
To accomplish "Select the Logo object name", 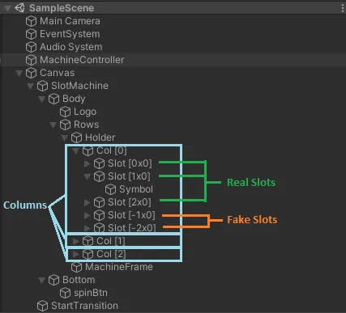I will pyautogui.click(x=85, y=112).
